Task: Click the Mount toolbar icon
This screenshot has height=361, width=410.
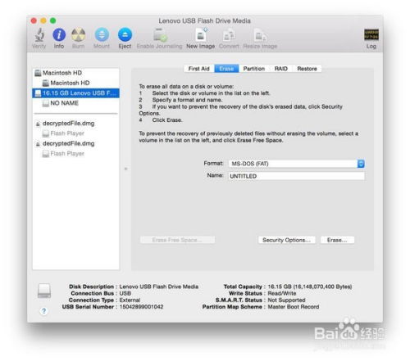Action: (x=102, y=35)
